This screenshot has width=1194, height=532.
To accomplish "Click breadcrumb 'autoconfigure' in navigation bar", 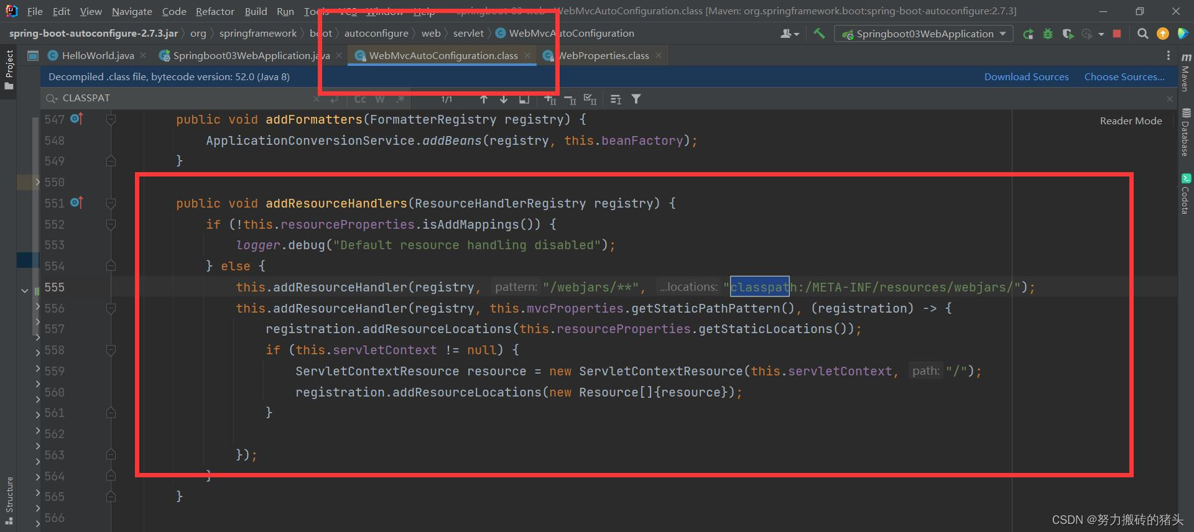I will pos(376,33).
